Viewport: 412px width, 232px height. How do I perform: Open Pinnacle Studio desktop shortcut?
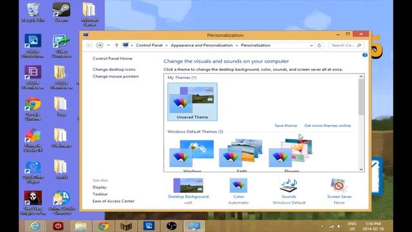pos(33,140)
